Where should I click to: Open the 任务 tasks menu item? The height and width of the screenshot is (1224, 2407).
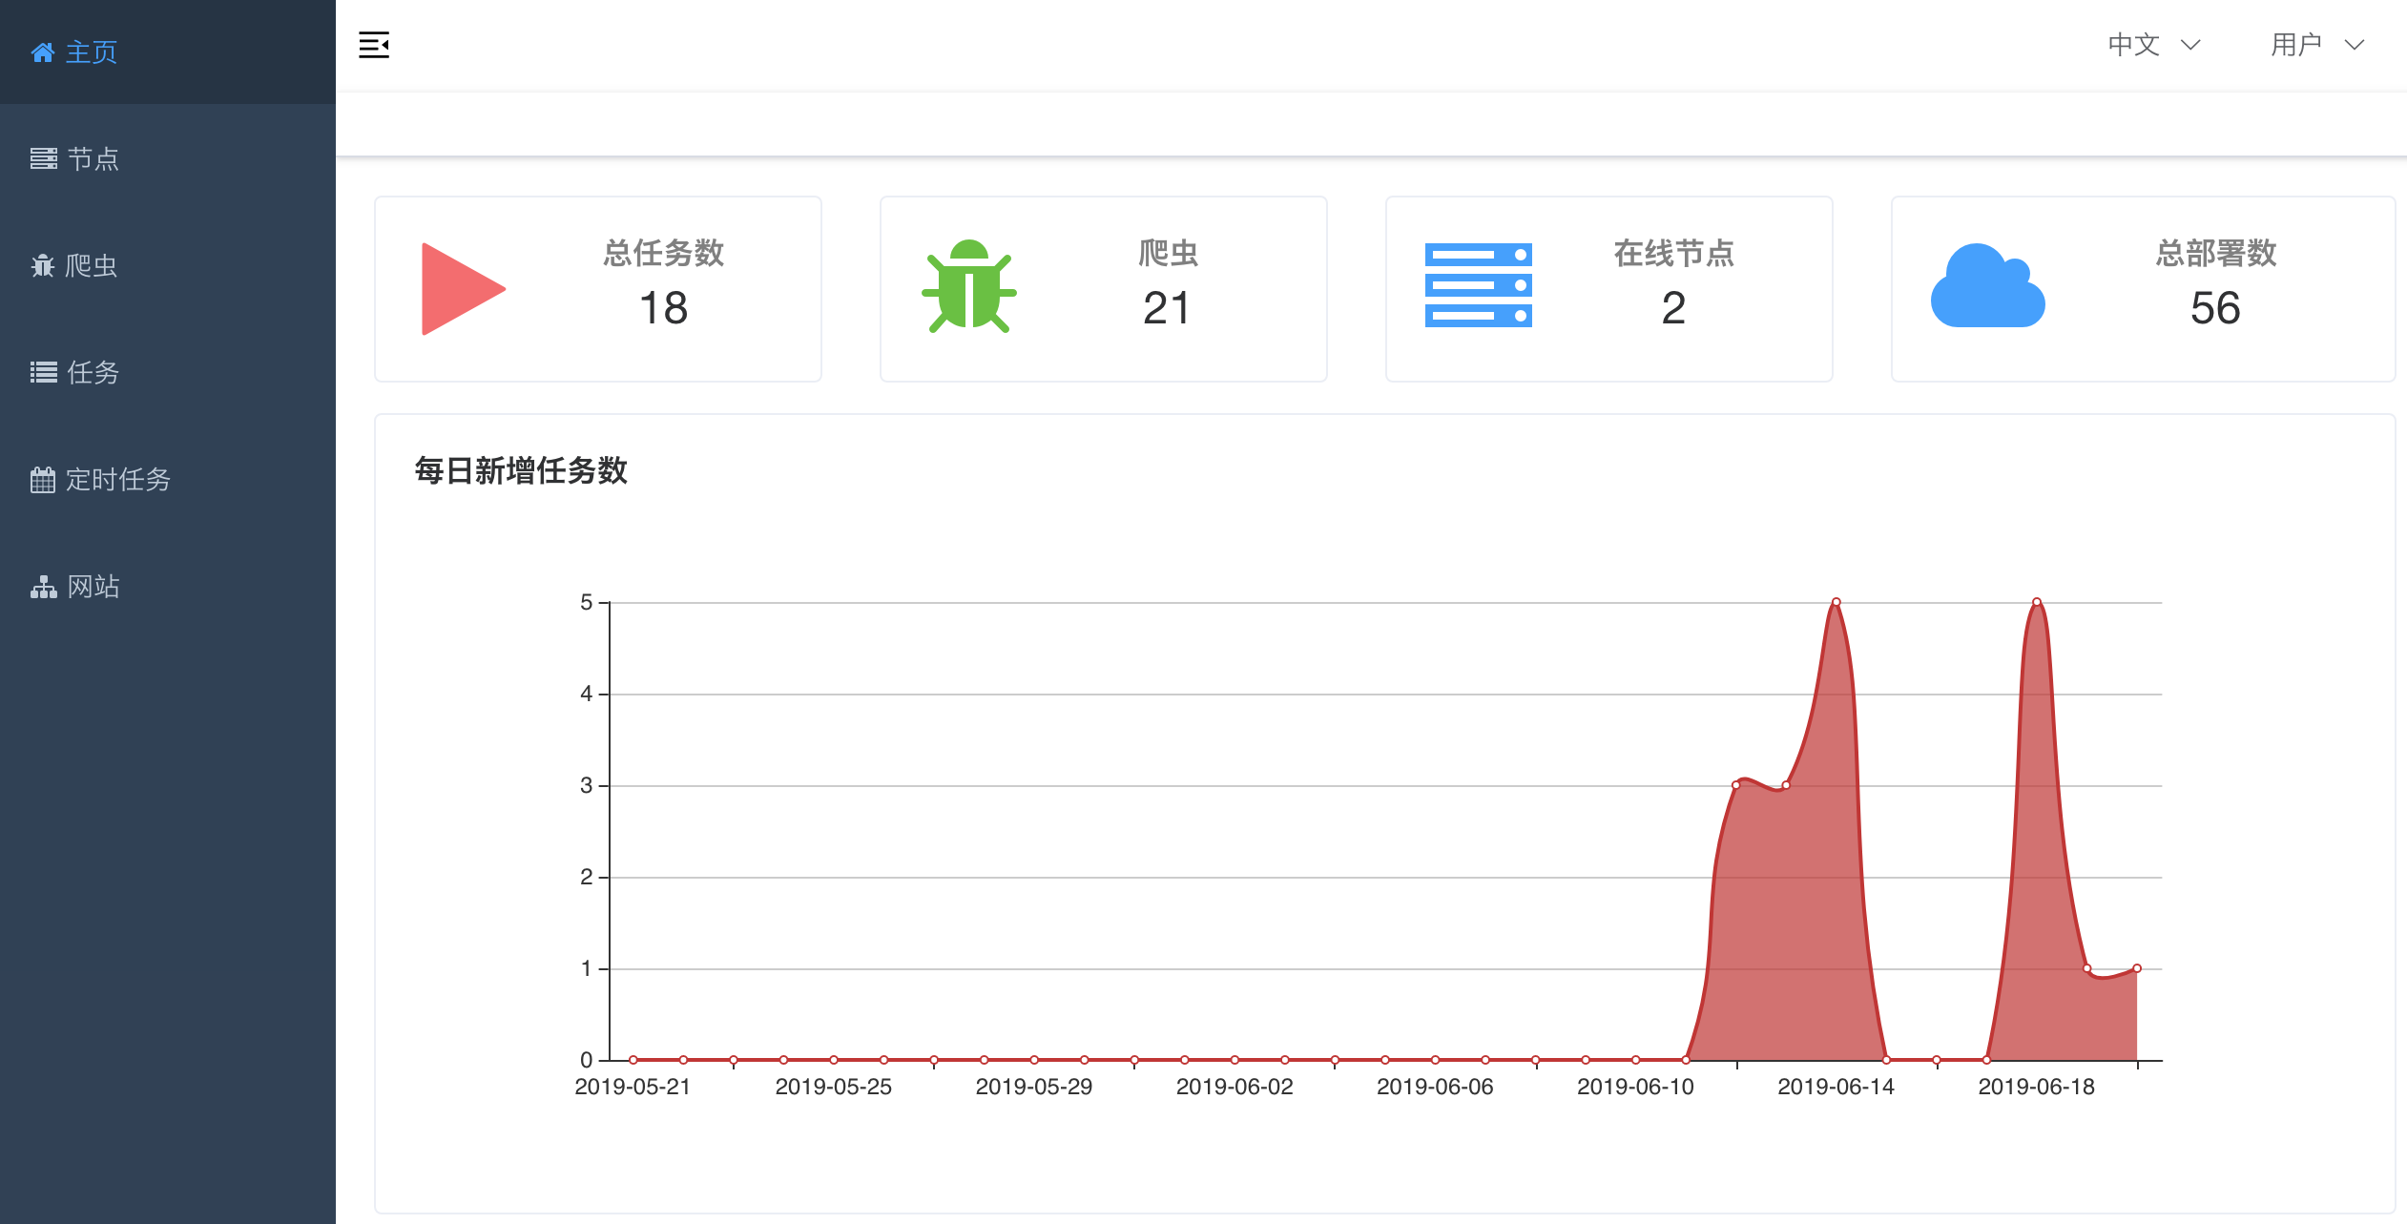pos(93,372)
